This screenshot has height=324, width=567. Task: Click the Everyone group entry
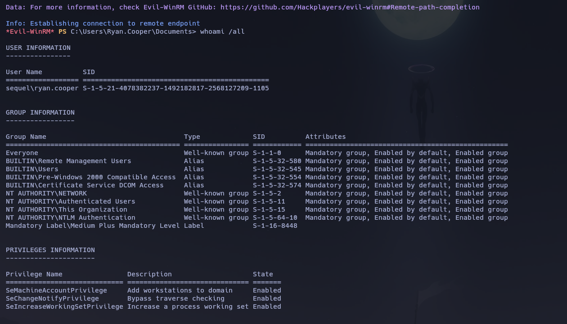[22, 153]
